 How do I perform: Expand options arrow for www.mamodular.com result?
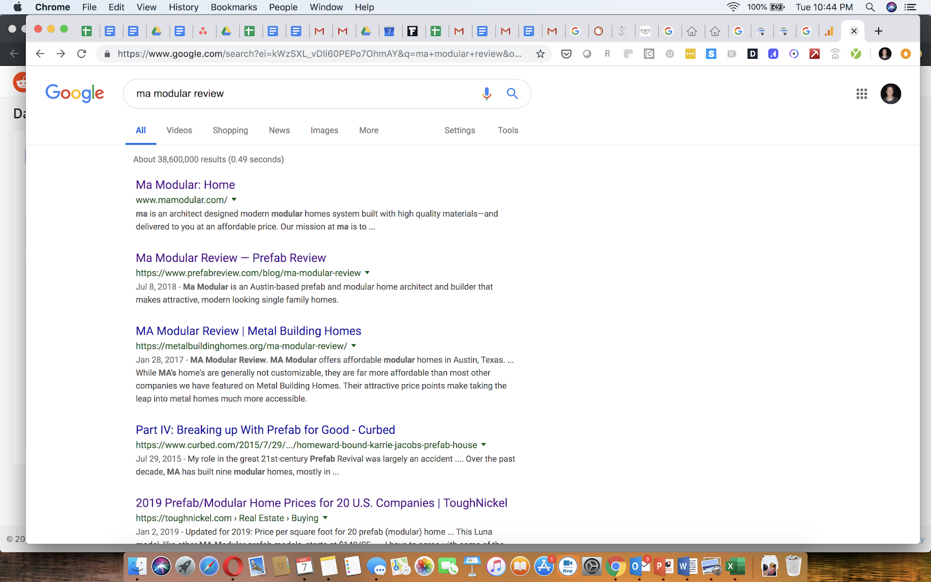pyautogui.click(x=234, y=200)
